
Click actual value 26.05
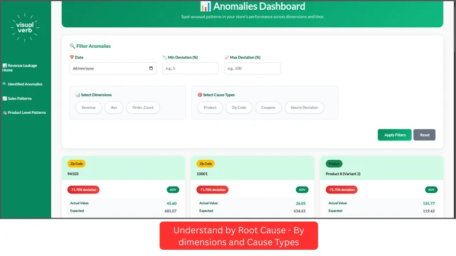pyautogui.click(x=301, y=204)
